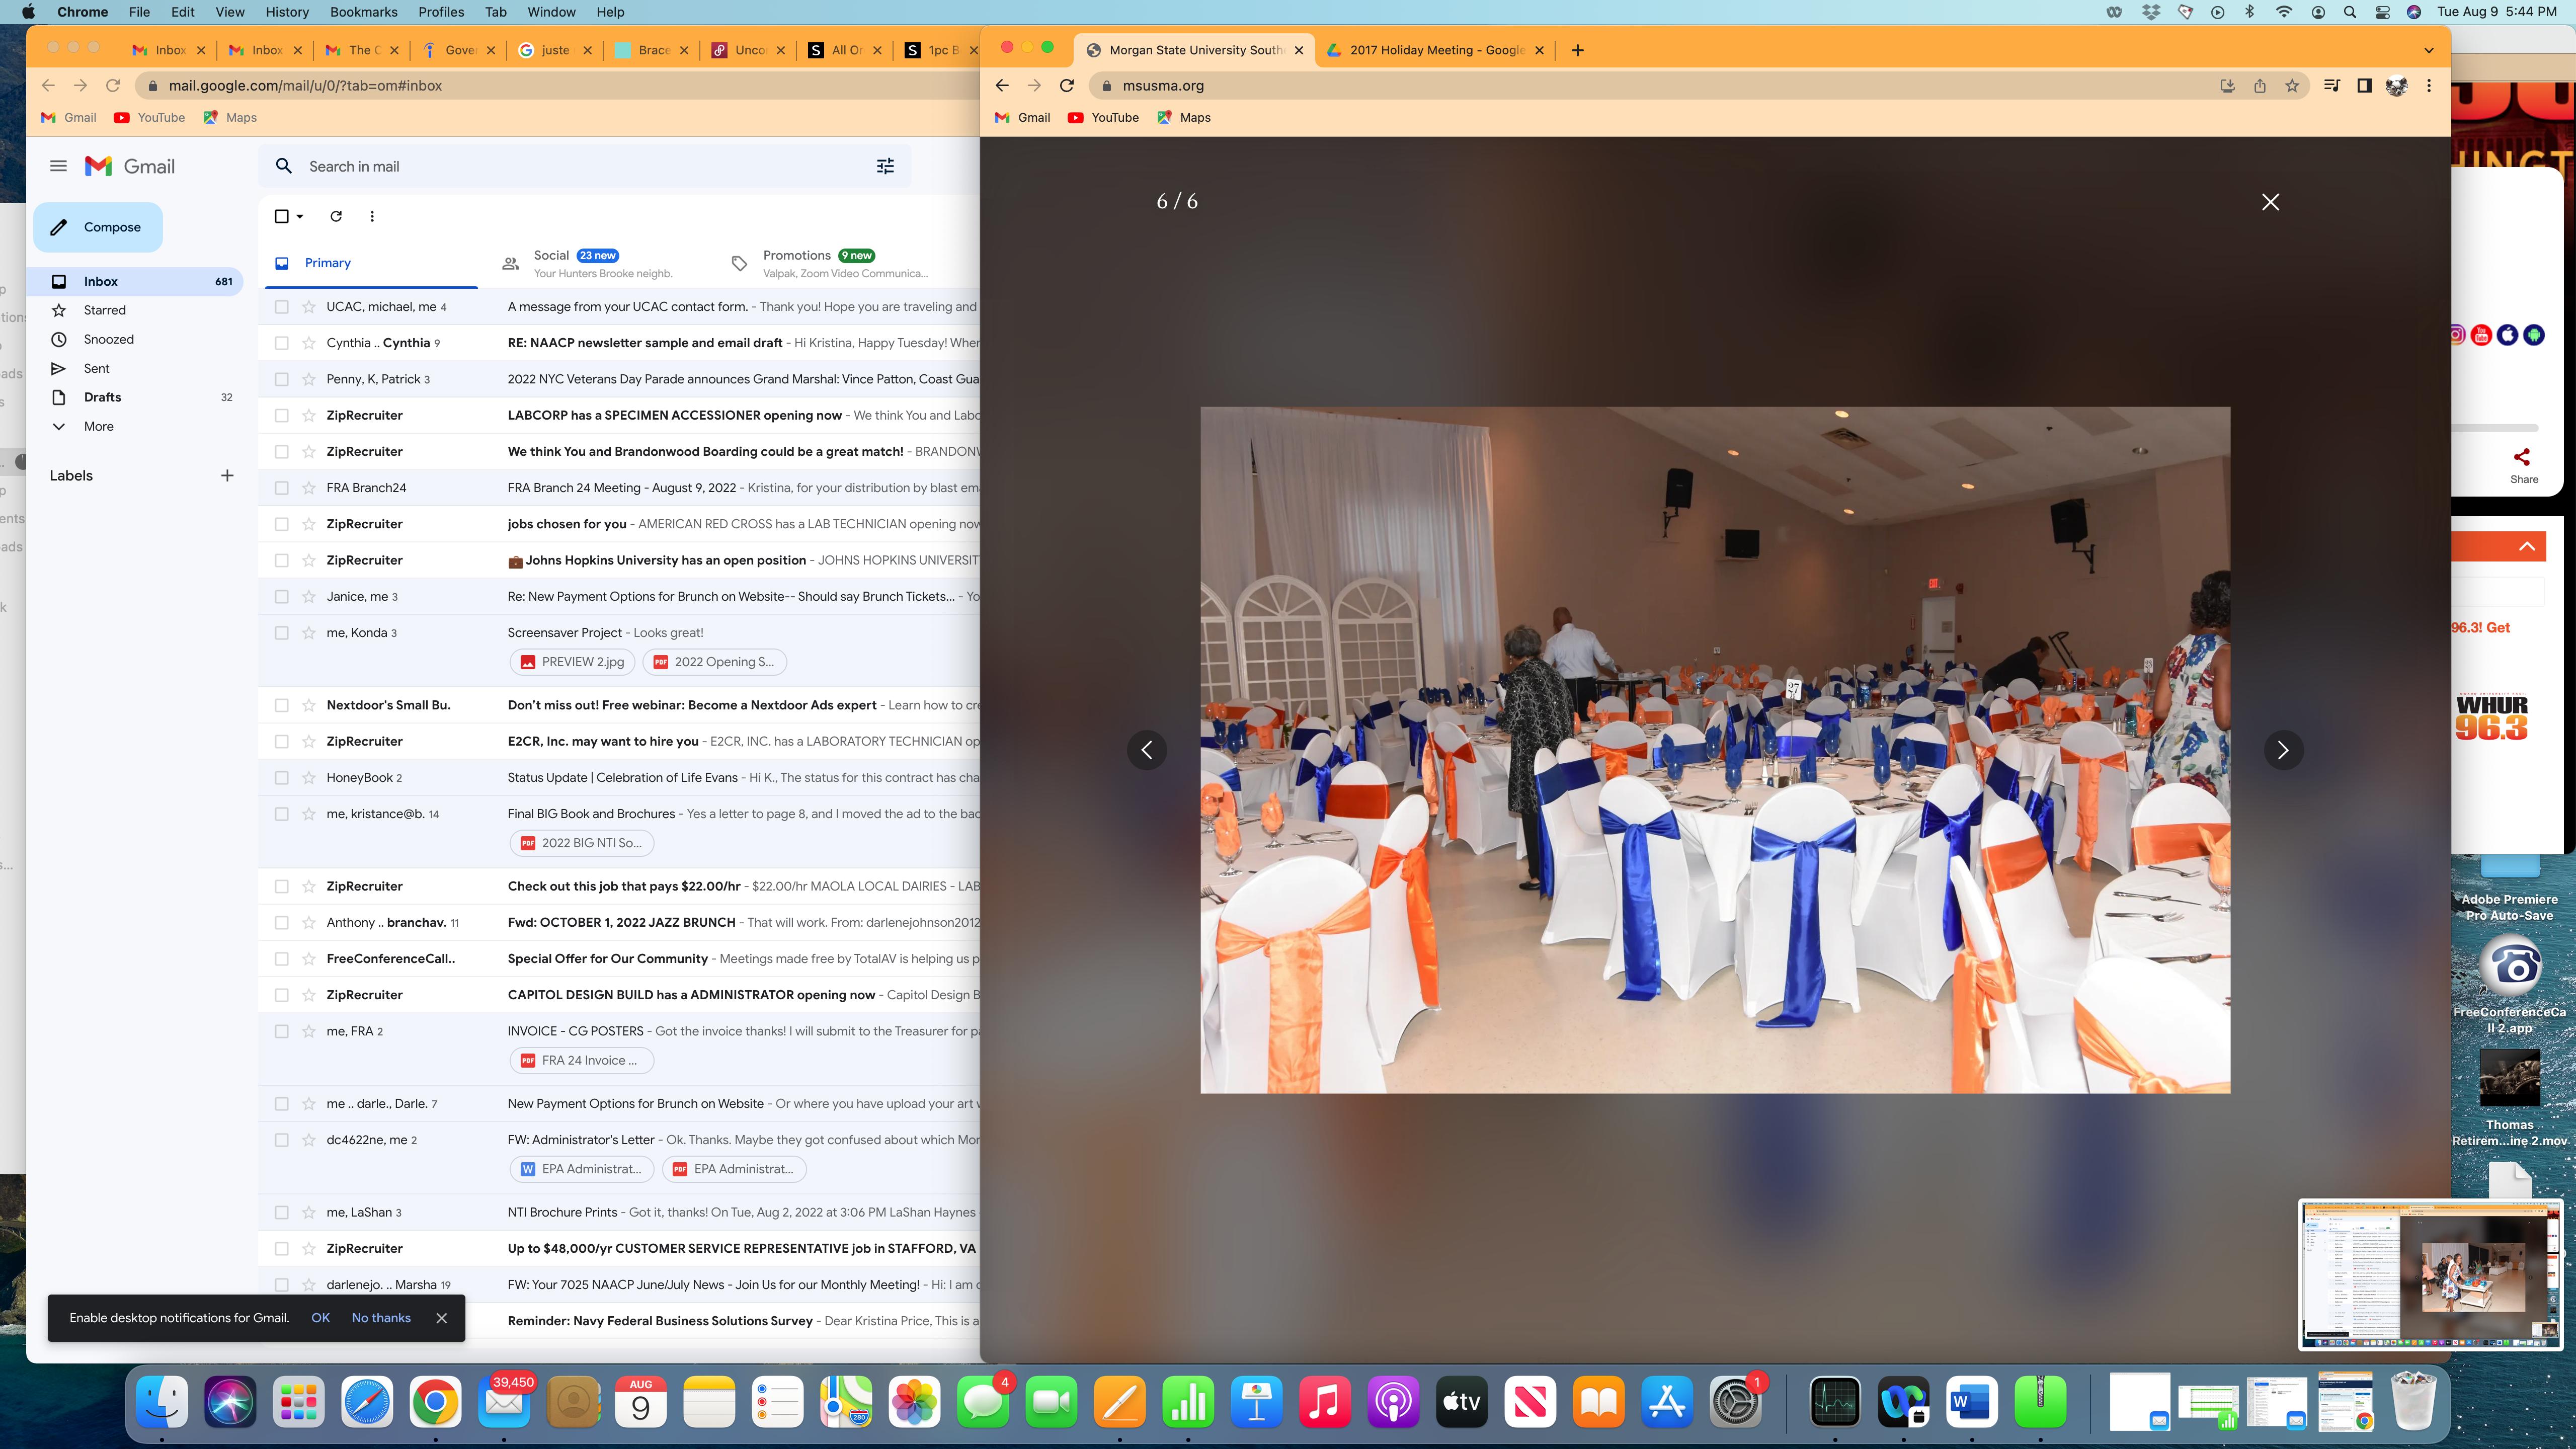Select the Janice, me email checkbox
Image resolution: width=2576 pixels, height=1449 pixels.
[x=282, y=597]
